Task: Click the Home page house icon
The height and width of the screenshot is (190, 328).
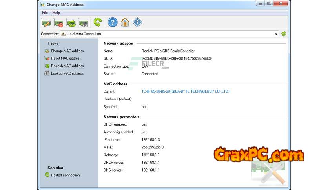Action: point(125,22)
